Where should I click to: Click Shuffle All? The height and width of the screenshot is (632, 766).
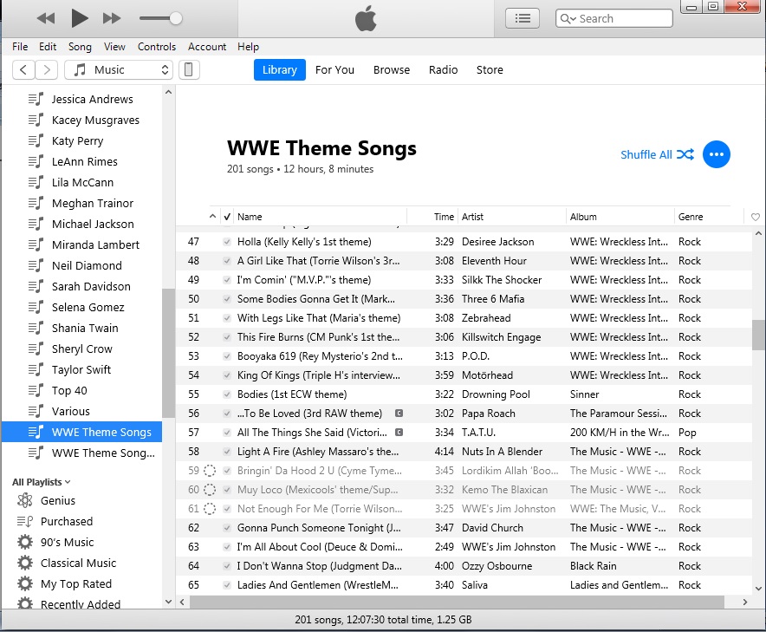(657, 154)
